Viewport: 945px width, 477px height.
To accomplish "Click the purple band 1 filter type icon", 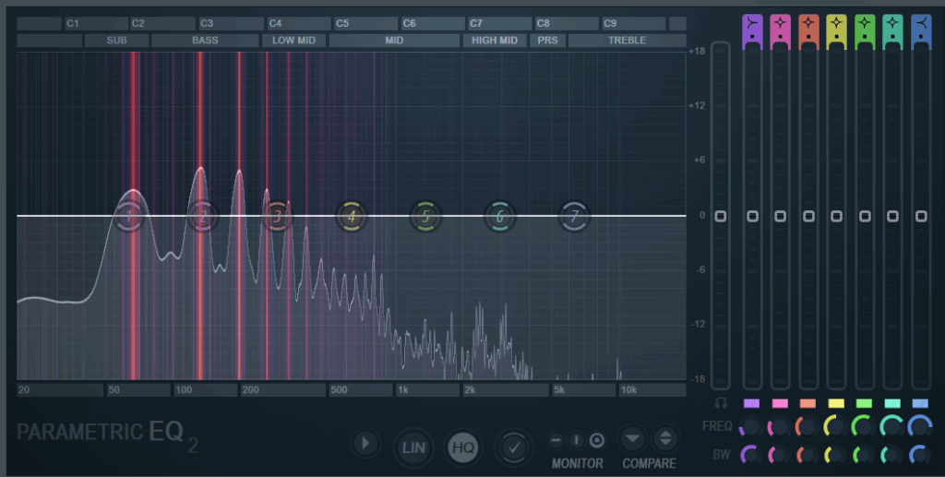I will coord(752,26).
